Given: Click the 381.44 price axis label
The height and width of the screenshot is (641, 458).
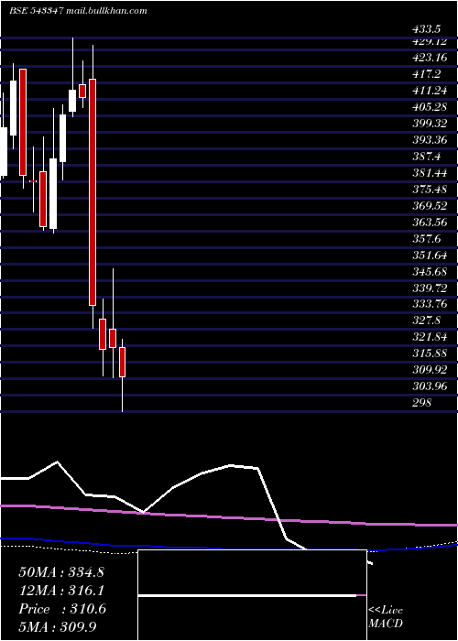Looking at the screenshot, I should [x=430, y=173].
